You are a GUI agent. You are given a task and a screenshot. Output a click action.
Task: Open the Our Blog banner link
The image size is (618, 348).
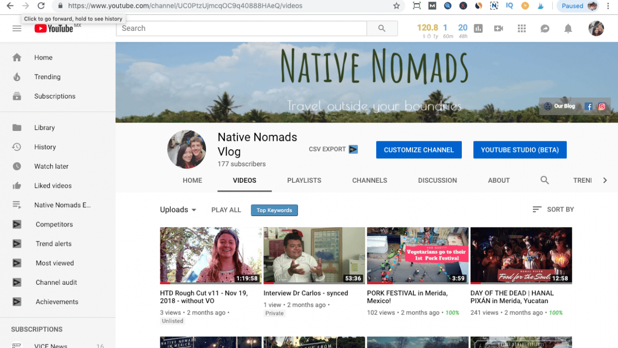point(560,106)
